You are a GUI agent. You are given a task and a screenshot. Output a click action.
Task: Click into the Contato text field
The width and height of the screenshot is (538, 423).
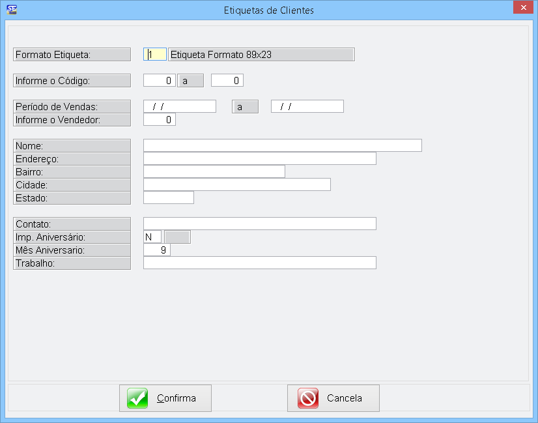click(x=259, y=224)
